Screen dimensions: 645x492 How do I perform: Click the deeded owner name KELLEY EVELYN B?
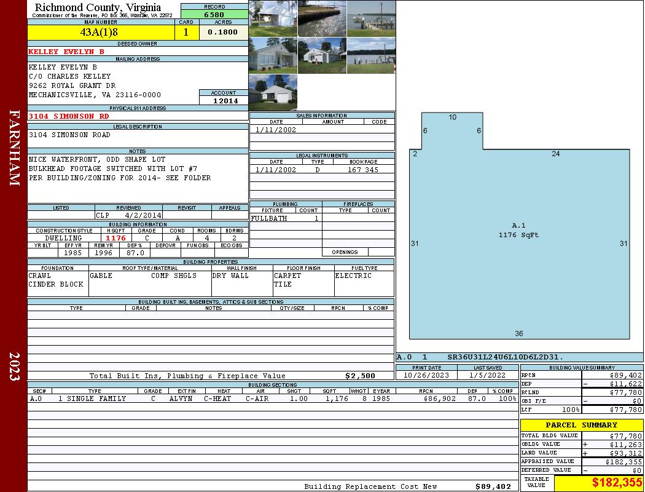(66, 52)
